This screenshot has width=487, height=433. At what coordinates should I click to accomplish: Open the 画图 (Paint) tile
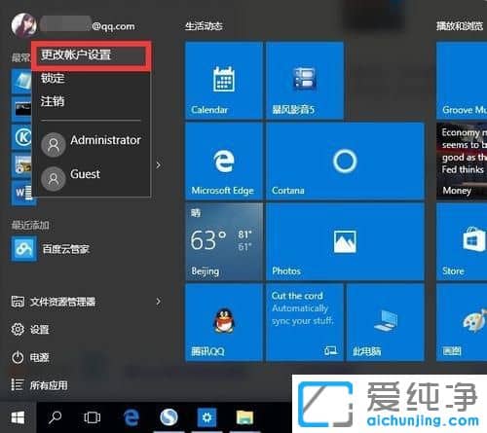[462, 322]
